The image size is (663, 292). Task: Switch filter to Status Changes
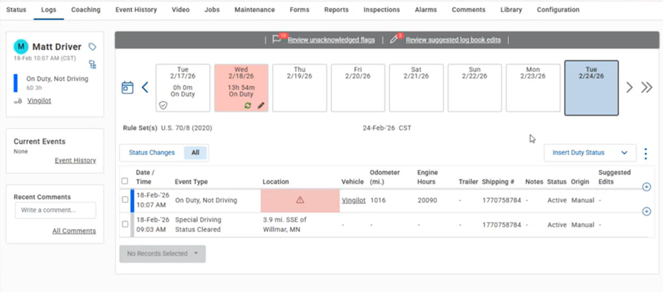pyautogui.click(x=151, y=153)
